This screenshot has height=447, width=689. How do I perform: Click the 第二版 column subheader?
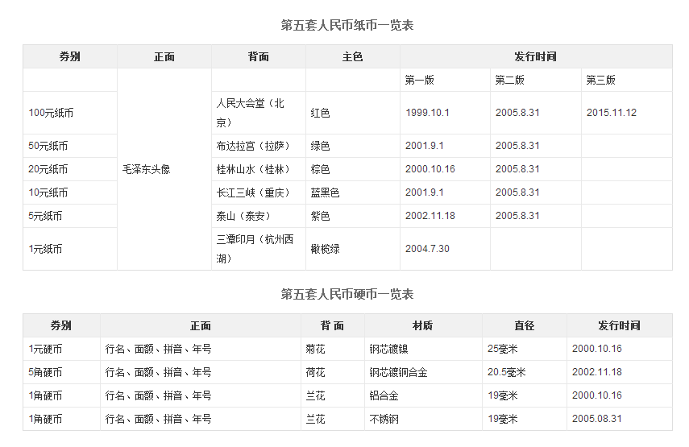510,80
